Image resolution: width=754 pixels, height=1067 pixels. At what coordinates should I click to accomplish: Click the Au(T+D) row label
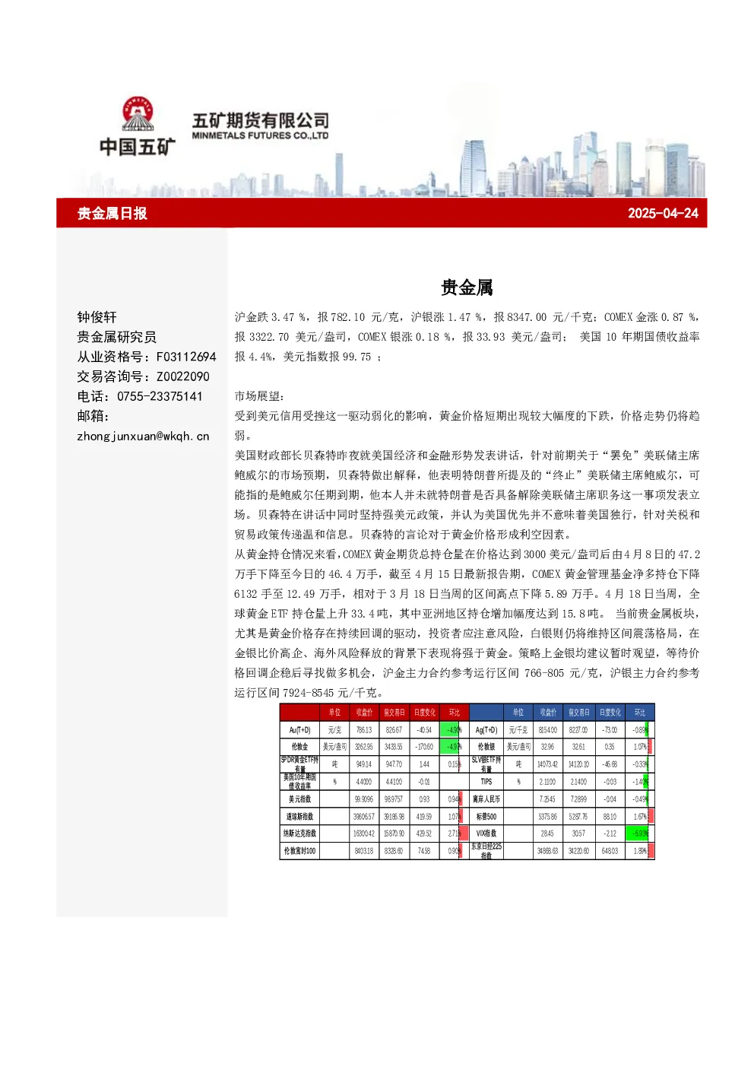pyautogui.click(x=299, y=730)
